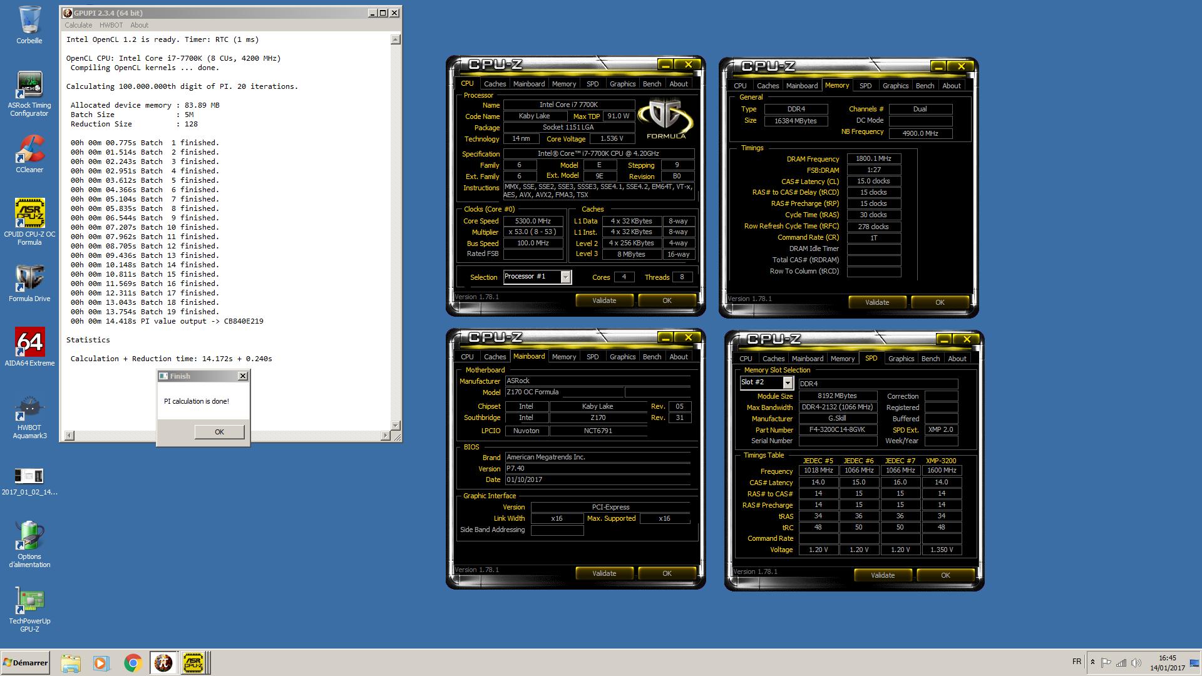Launch CPUID CPU-Z OC Formula shortcut
Screen dimensions: 1202x676
click(x=29, y=222)
